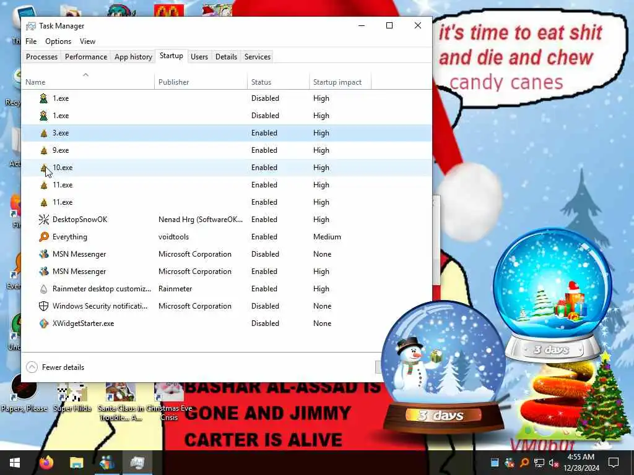The width and height of the screenshot is (634, 475).
Task: Open MSN Messenger taskbar button
Action: pyautogui.click(x=106, y=463)
